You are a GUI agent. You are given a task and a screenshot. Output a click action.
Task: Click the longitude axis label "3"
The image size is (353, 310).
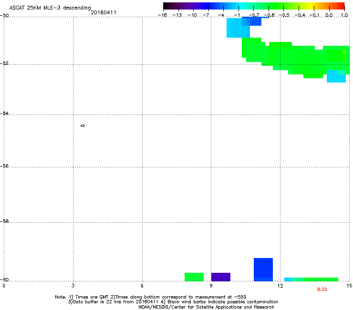point(73,286)
